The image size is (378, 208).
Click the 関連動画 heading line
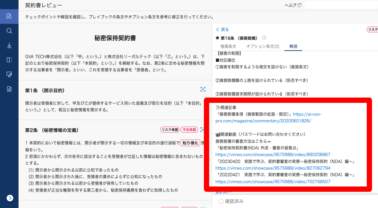(x=260, y=134)
